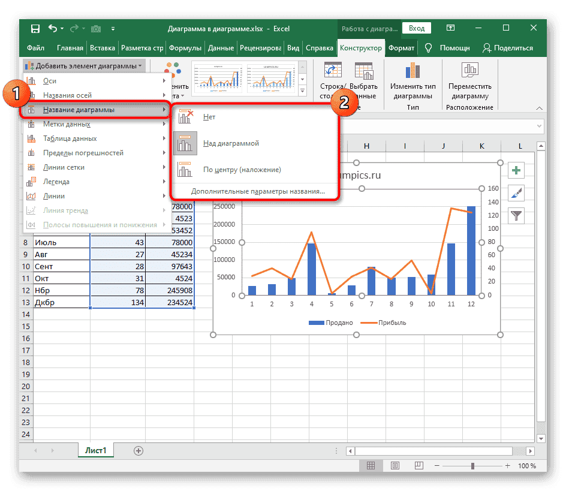Open Дополнительные параметры названия link

point(258,192)
